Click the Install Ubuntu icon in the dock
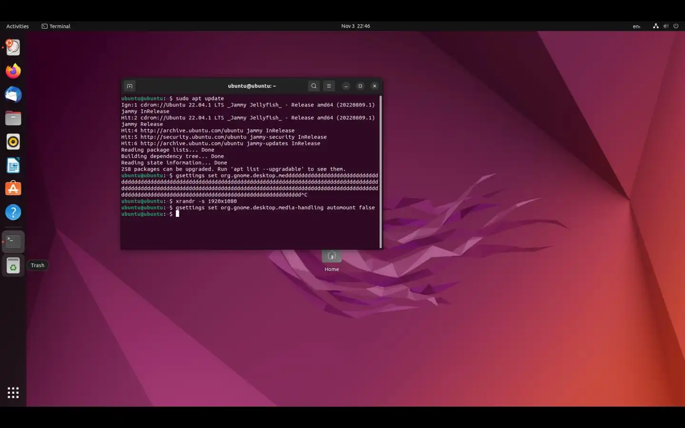 coord(13,47)
